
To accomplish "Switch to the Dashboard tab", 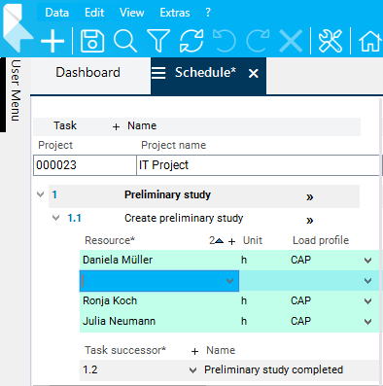I will click(87, 72).
